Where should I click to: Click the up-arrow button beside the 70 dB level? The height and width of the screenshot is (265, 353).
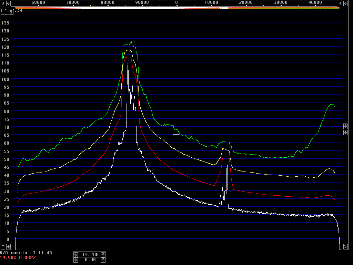click(x=345, y=126)
